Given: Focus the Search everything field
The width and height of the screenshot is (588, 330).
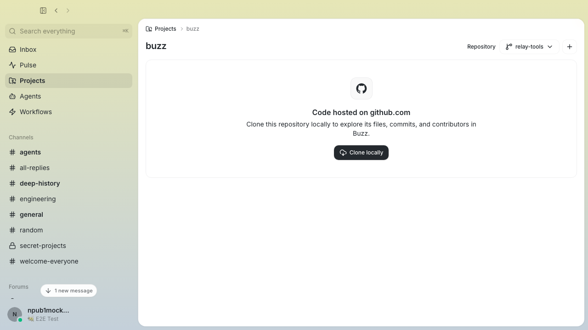Looking at the screenshot, I should pyautogui.click(x=69, y=31).
